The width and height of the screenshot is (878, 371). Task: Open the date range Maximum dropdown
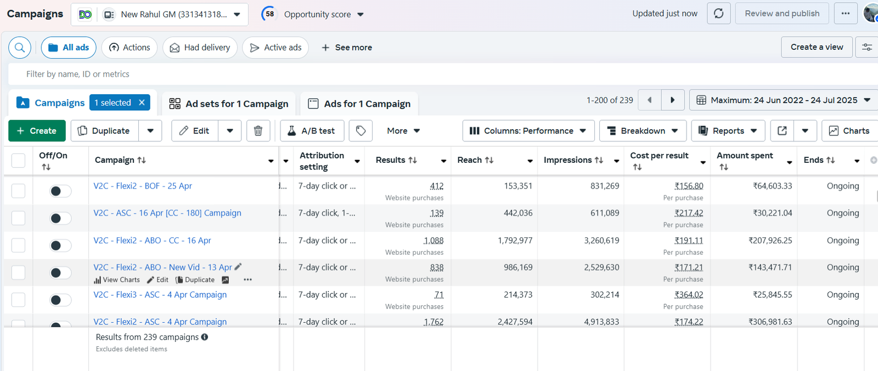783,100
